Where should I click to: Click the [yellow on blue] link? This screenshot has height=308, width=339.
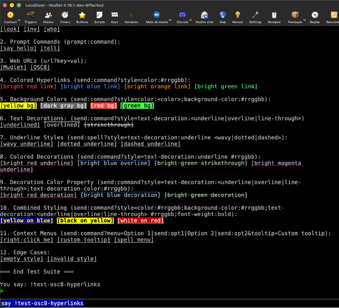27,221
